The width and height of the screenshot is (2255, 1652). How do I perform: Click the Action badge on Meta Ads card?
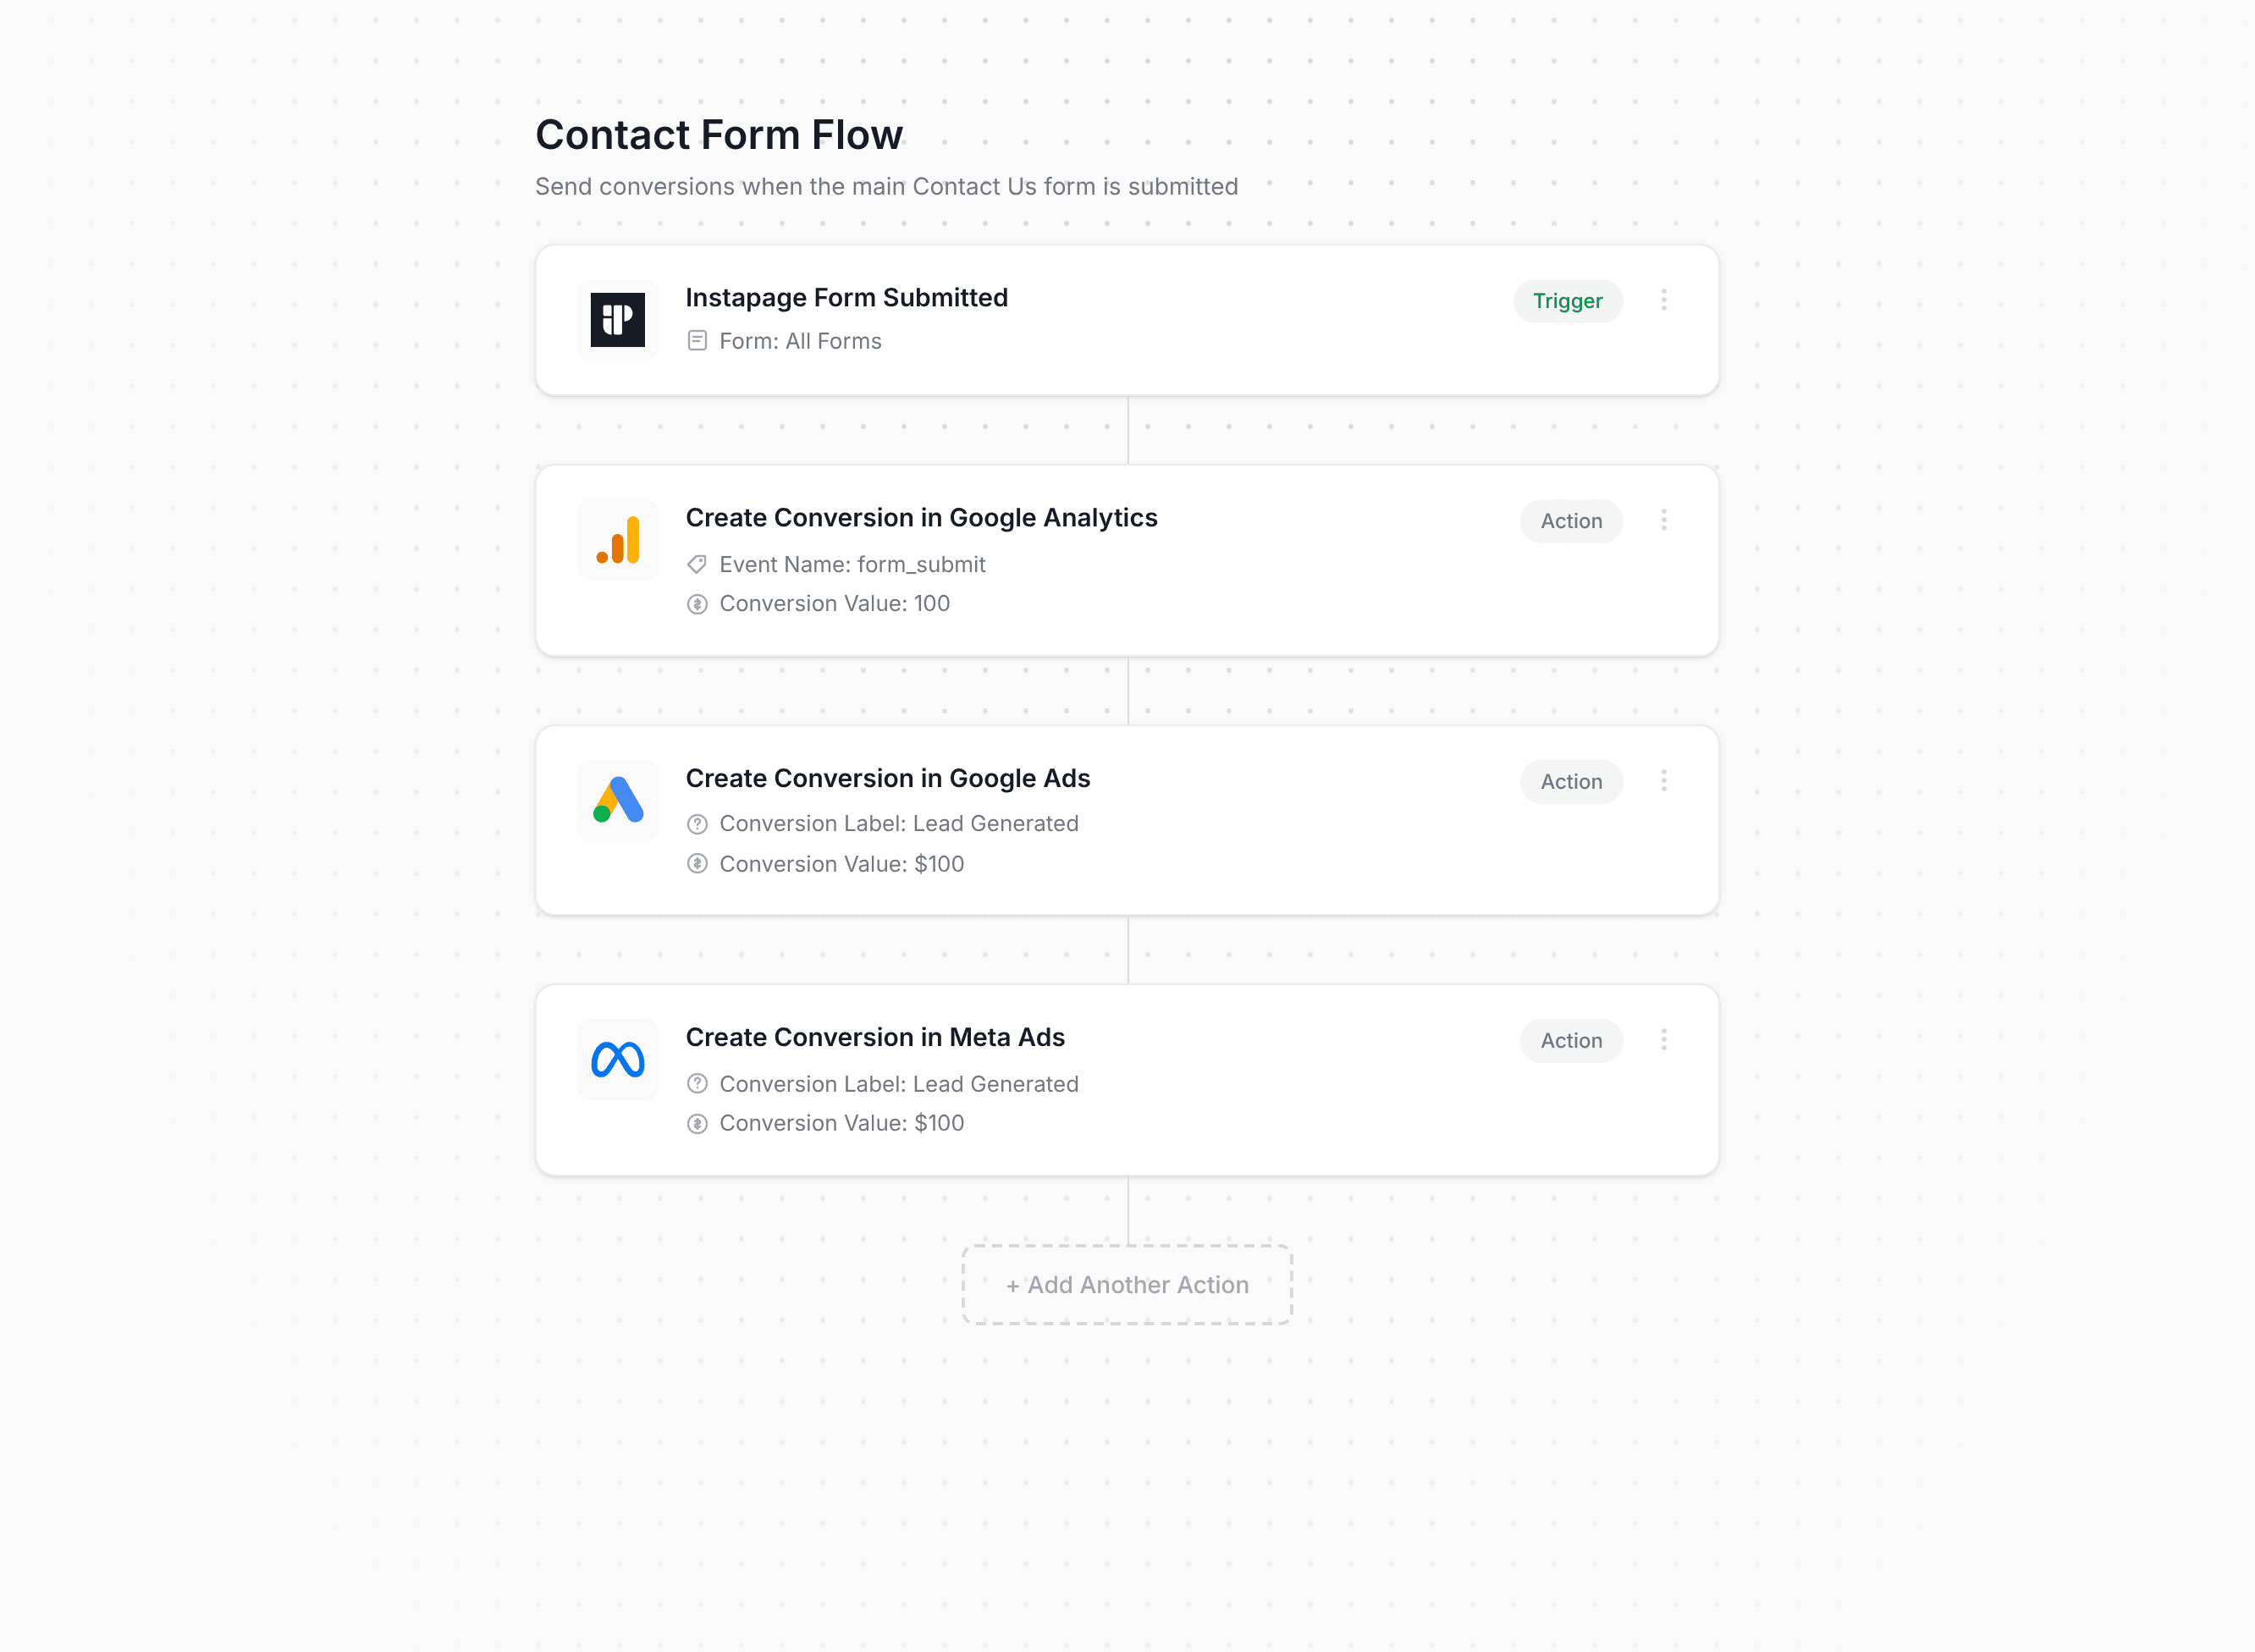(x=1571, y=1040)
